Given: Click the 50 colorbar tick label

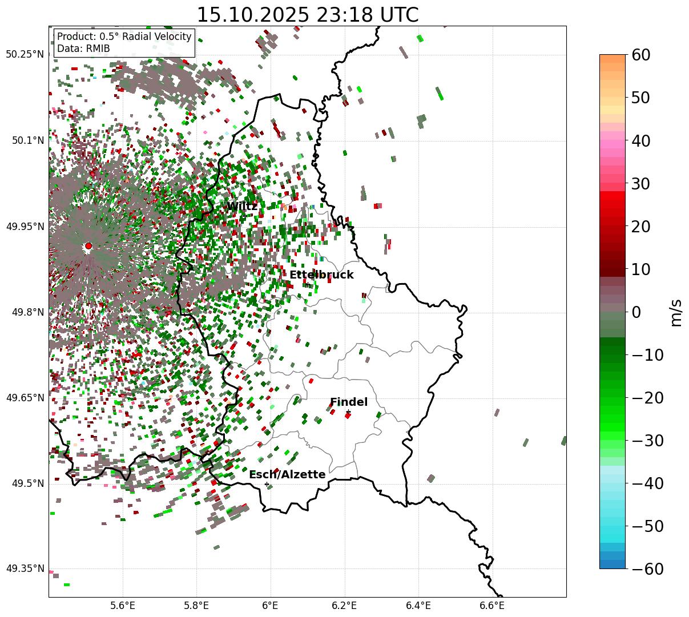Looking at the screenshot, I should (x=640, y=98).
